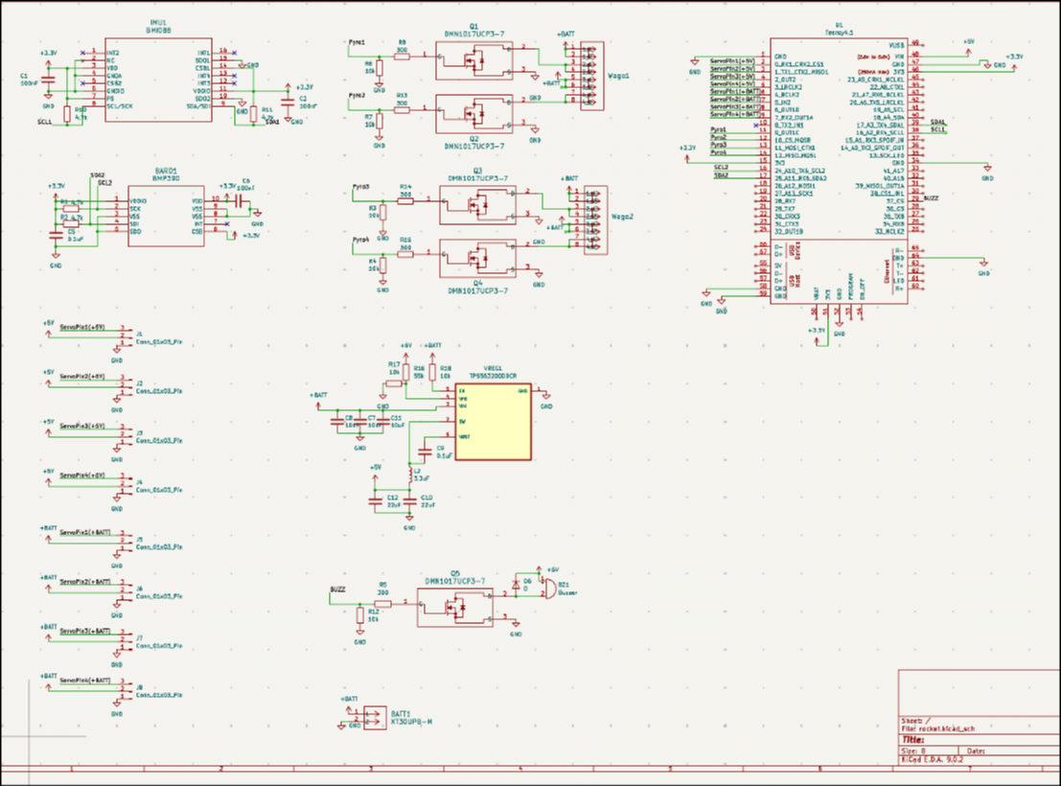Viewport: 1061px width, 786px height.
Task: Click the 'Title:' field in title block
Action: click(912, 740)
